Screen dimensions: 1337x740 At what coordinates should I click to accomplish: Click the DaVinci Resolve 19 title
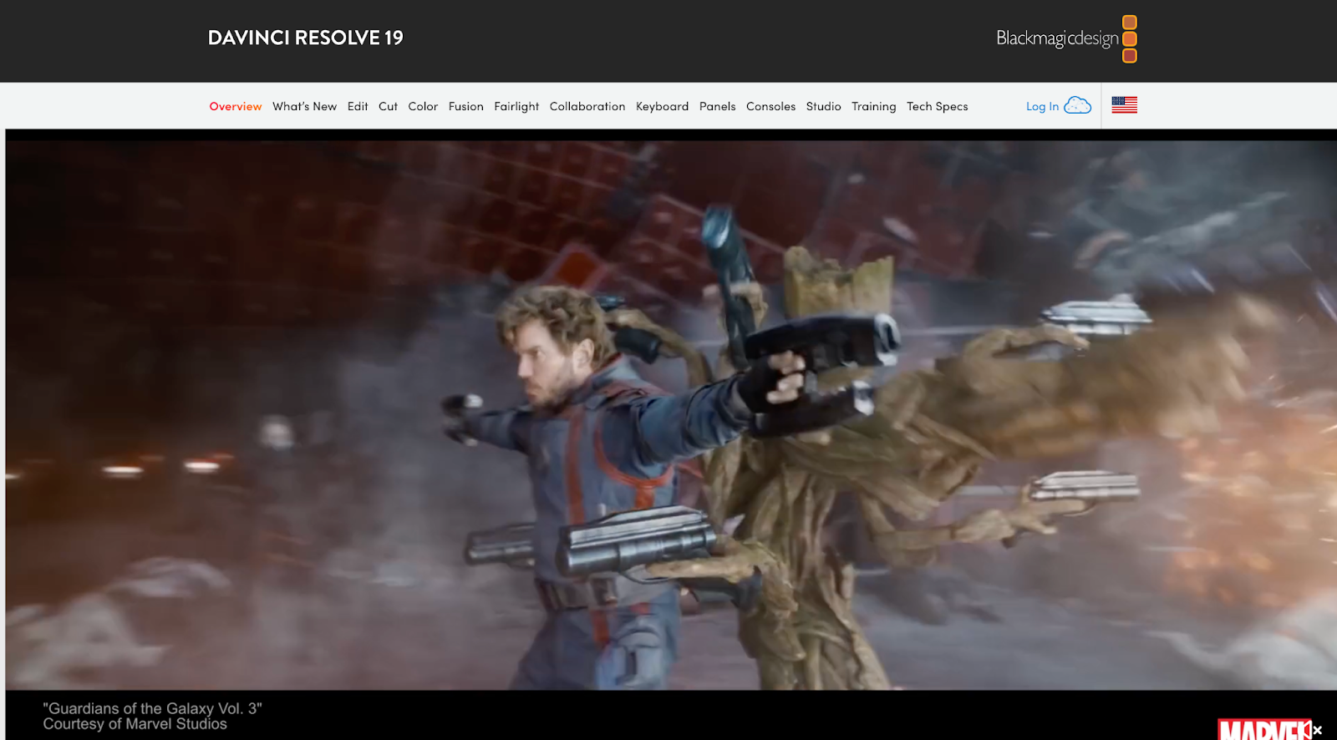[305, 38]
